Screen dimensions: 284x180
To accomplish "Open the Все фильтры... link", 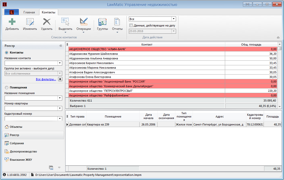I will tap(46, 79).
